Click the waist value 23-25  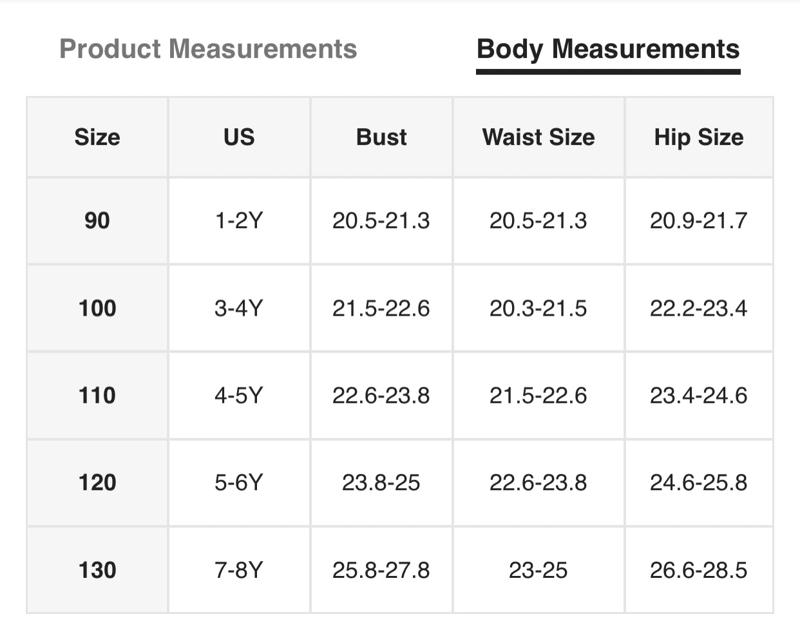tap(538, 570)
